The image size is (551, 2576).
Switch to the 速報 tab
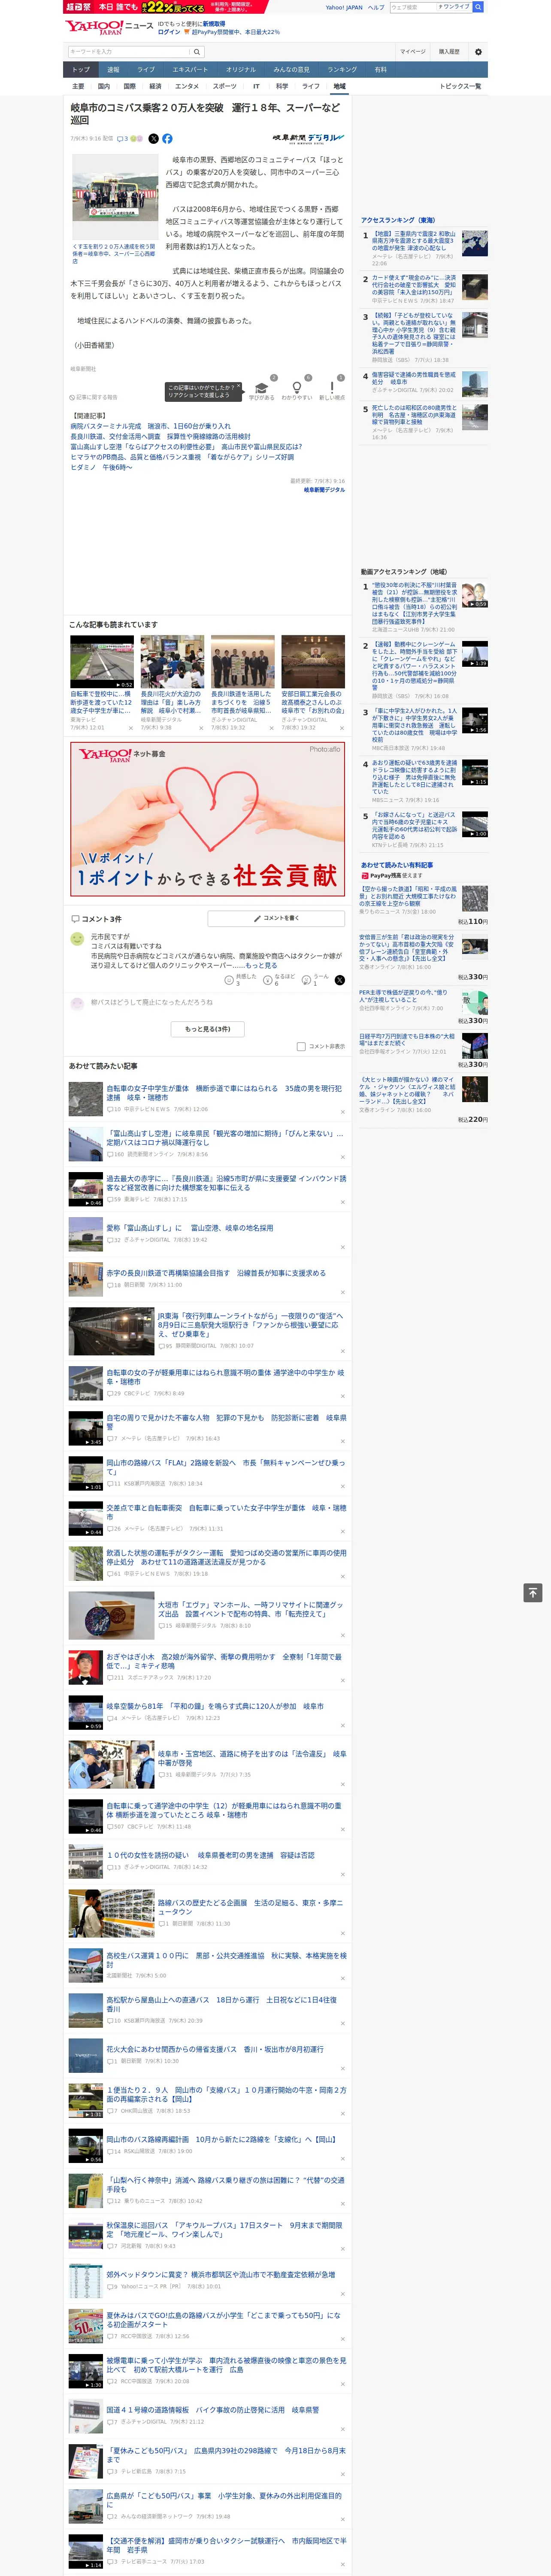click(x=113, y=69)
